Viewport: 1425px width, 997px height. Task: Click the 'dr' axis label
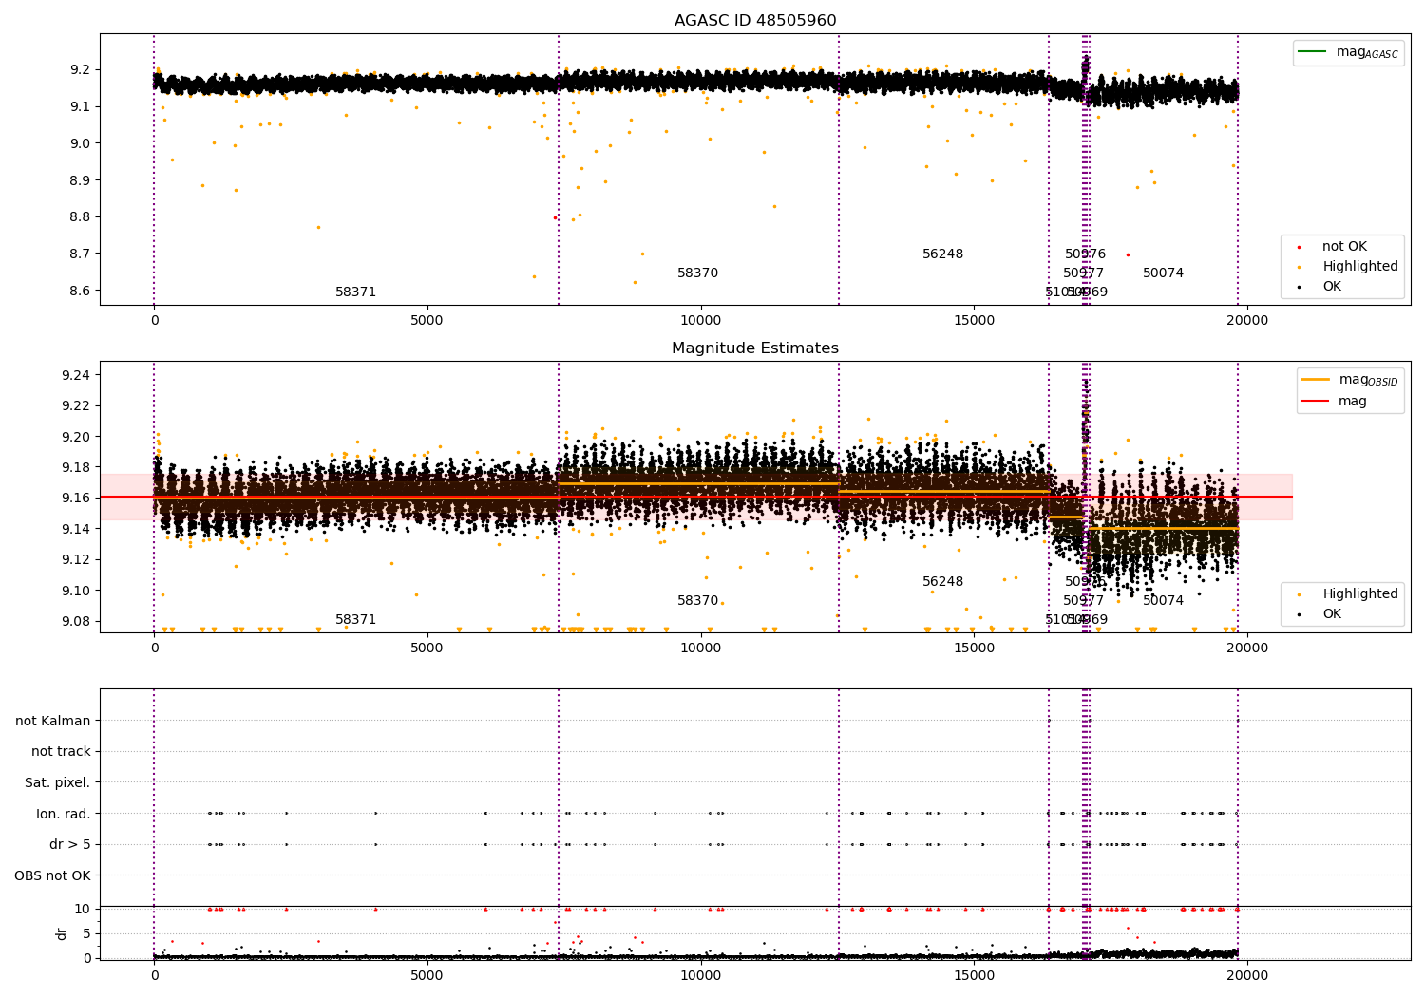point(62,933)
